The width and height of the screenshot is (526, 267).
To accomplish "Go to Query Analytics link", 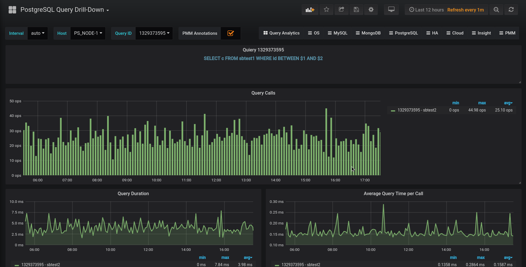I will tap(281, 33).
